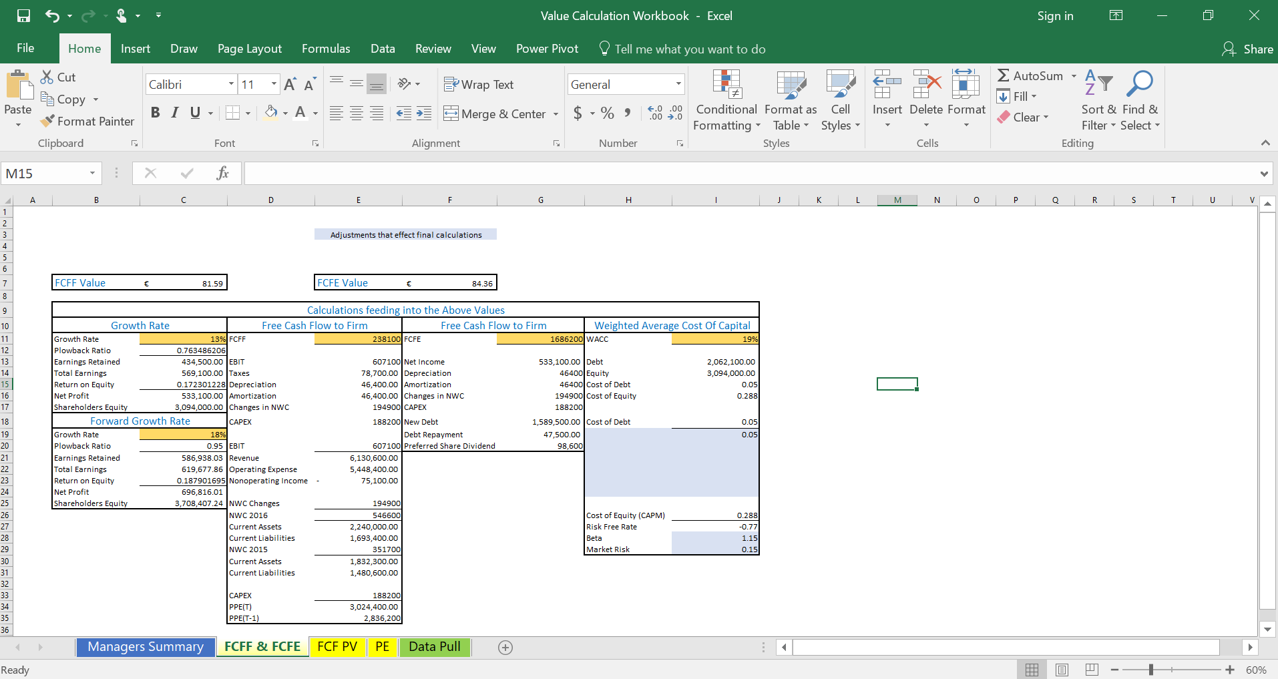1278x679 pixels.
Task: Open the Insert Function fx icon
Action: click(x=223, y=174)
